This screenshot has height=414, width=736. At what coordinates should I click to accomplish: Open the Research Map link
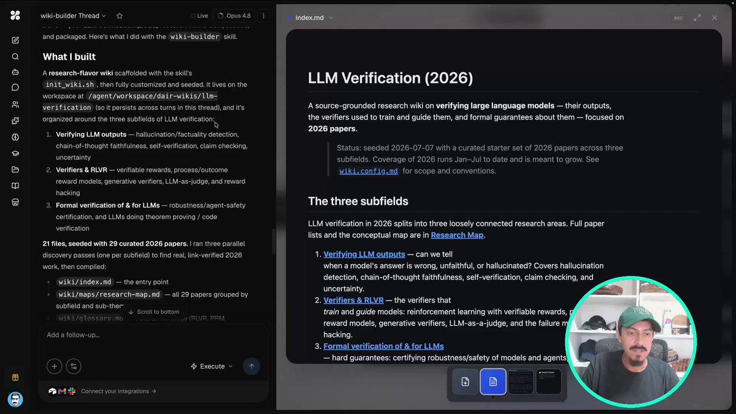pos(458,235)
